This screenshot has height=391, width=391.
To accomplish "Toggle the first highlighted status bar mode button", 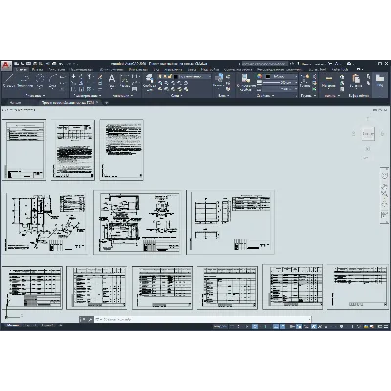I will tap(255, 326).
